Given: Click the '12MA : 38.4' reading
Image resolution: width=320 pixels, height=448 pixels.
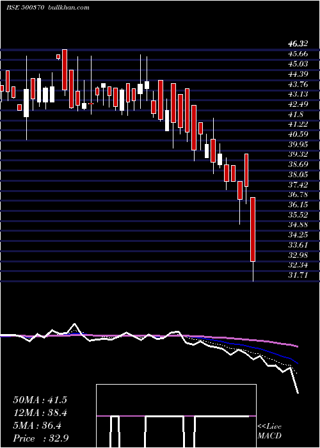Looking at the screenshot, I should click(40, 413).
